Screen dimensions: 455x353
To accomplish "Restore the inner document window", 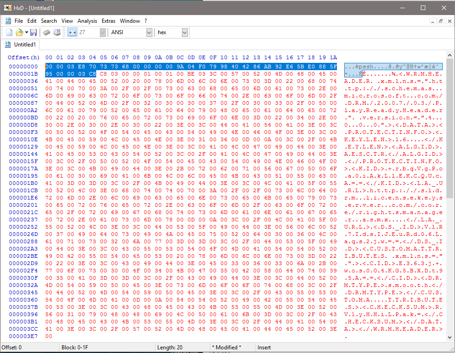I will 441,21.
